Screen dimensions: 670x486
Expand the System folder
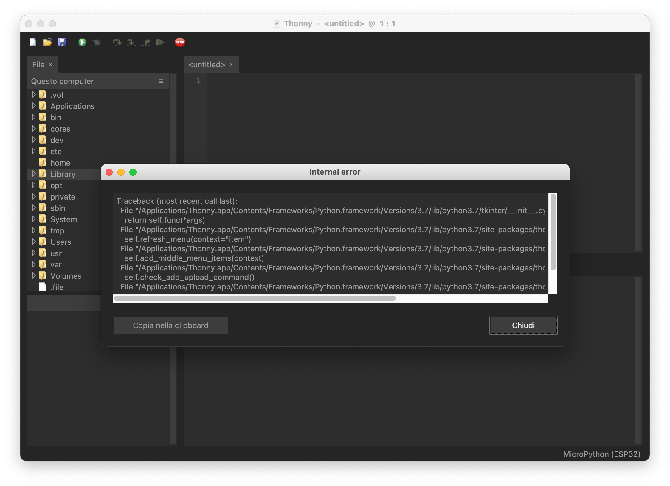pyautogui.click(x=34, y=219)
